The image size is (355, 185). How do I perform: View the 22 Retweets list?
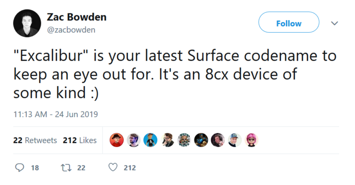35,140
